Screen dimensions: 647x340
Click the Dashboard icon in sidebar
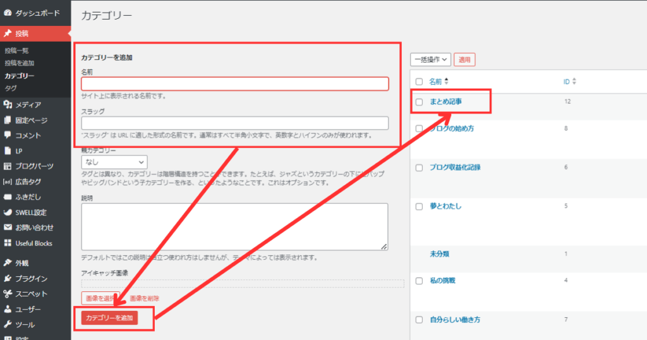point(8,13)
